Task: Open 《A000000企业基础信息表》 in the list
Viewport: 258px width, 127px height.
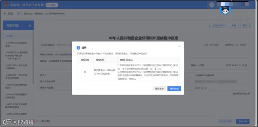Action: 16,44
